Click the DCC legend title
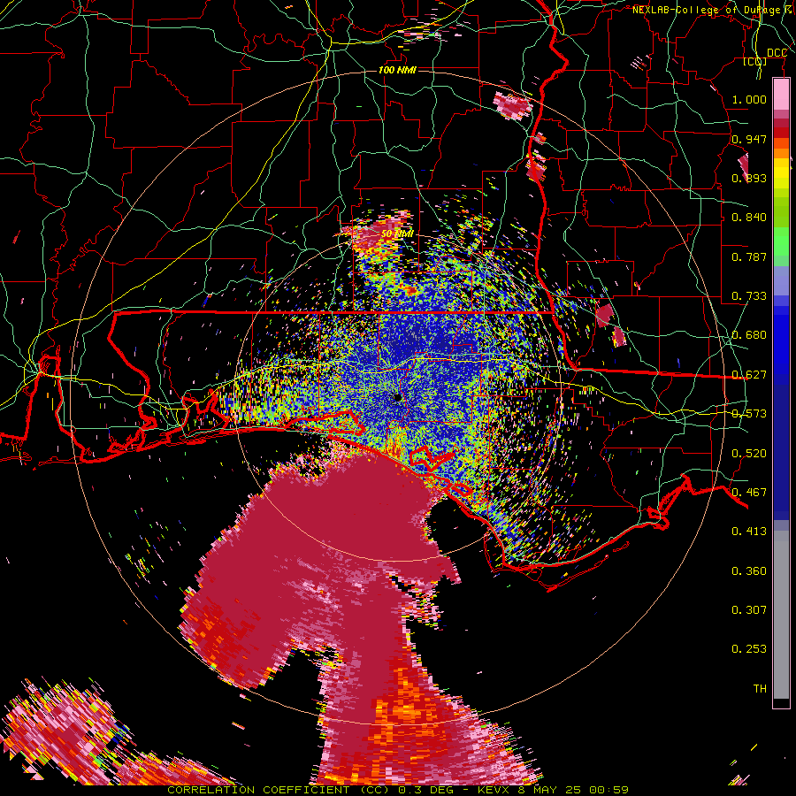The image size is (796, 796). pyautogui.click(x=777, y=52)
